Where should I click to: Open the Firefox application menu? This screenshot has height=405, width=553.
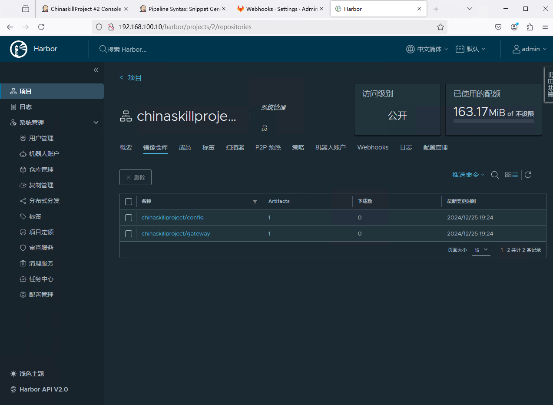(545, 27)
